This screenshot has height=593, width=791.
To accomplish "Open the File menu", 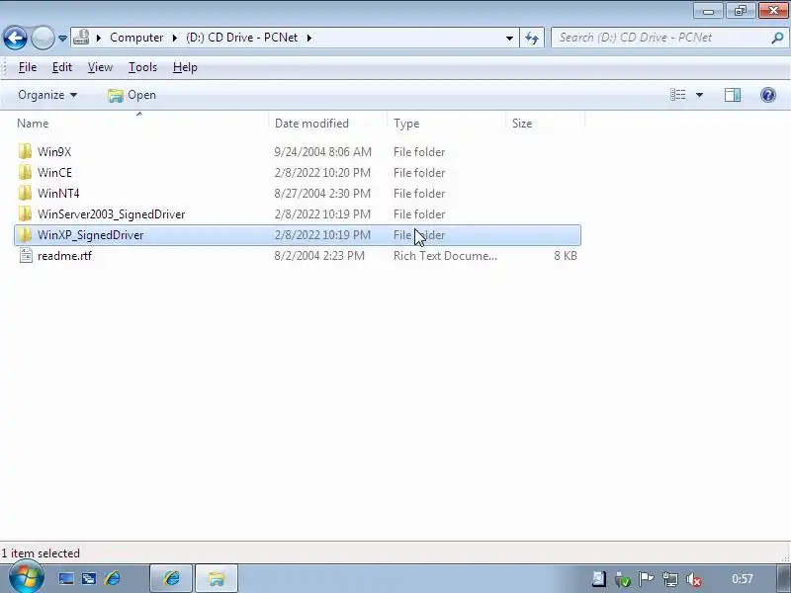I will (x=28, y=67).
